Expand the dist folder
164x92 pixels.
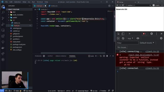(14, 12)
